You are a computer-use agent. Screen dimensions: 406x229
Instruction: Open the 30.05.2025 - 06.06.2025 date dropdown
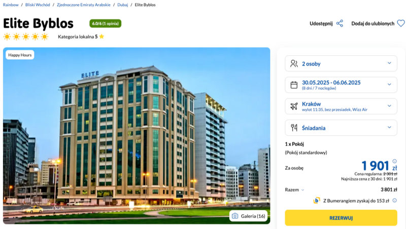pos(341,85)
